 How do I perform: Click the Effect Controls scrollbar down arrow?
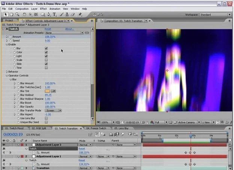coord(93,119)
